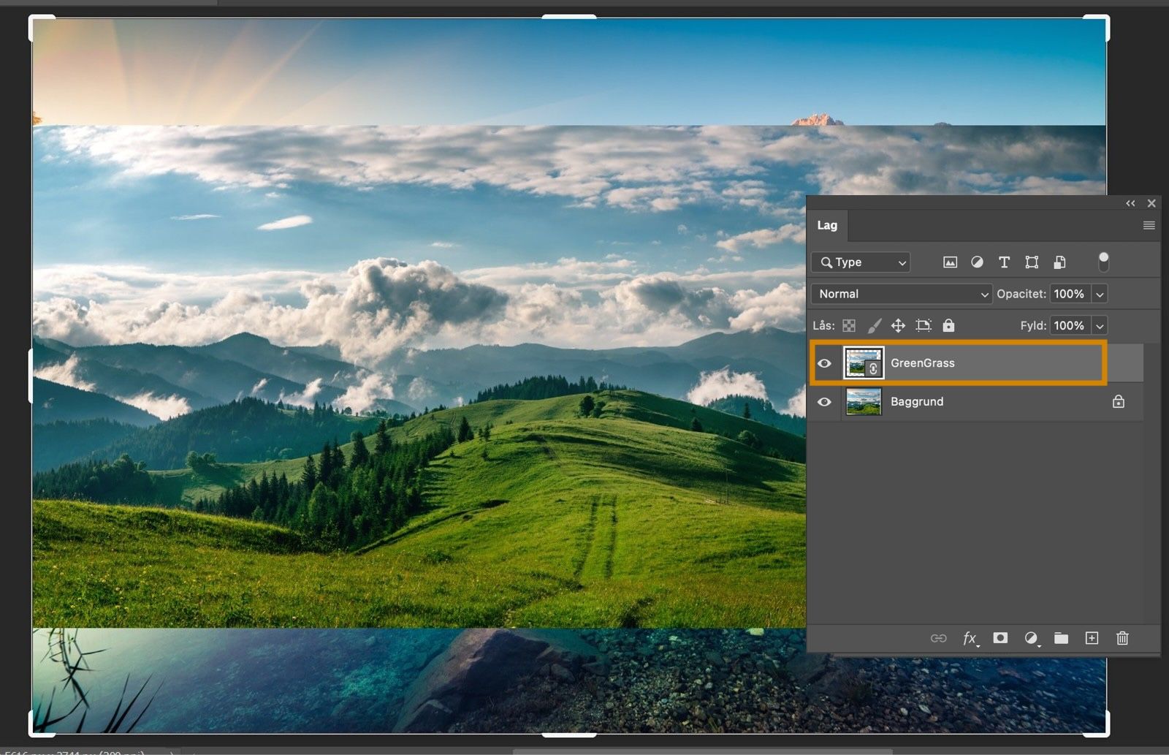Create a new group folder
1169x755 pixels.
pyautogui.click(x=1062, y=638)
